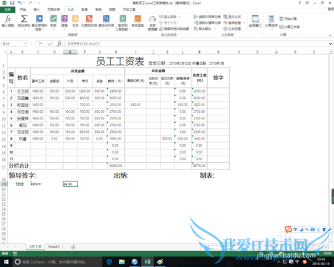Click Calculate Now (开始计算)
This screenshot has width=334, height=267.
[288, 19]
